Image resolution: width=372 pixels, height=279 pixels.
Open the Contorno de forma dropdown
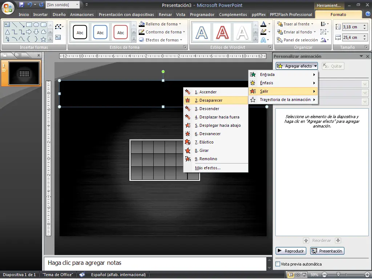[162, 32]
